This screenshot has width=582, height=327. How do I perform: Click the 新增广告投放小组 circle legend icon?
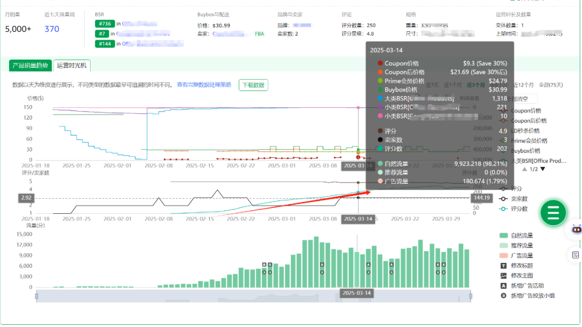click(x=503, y=295)
